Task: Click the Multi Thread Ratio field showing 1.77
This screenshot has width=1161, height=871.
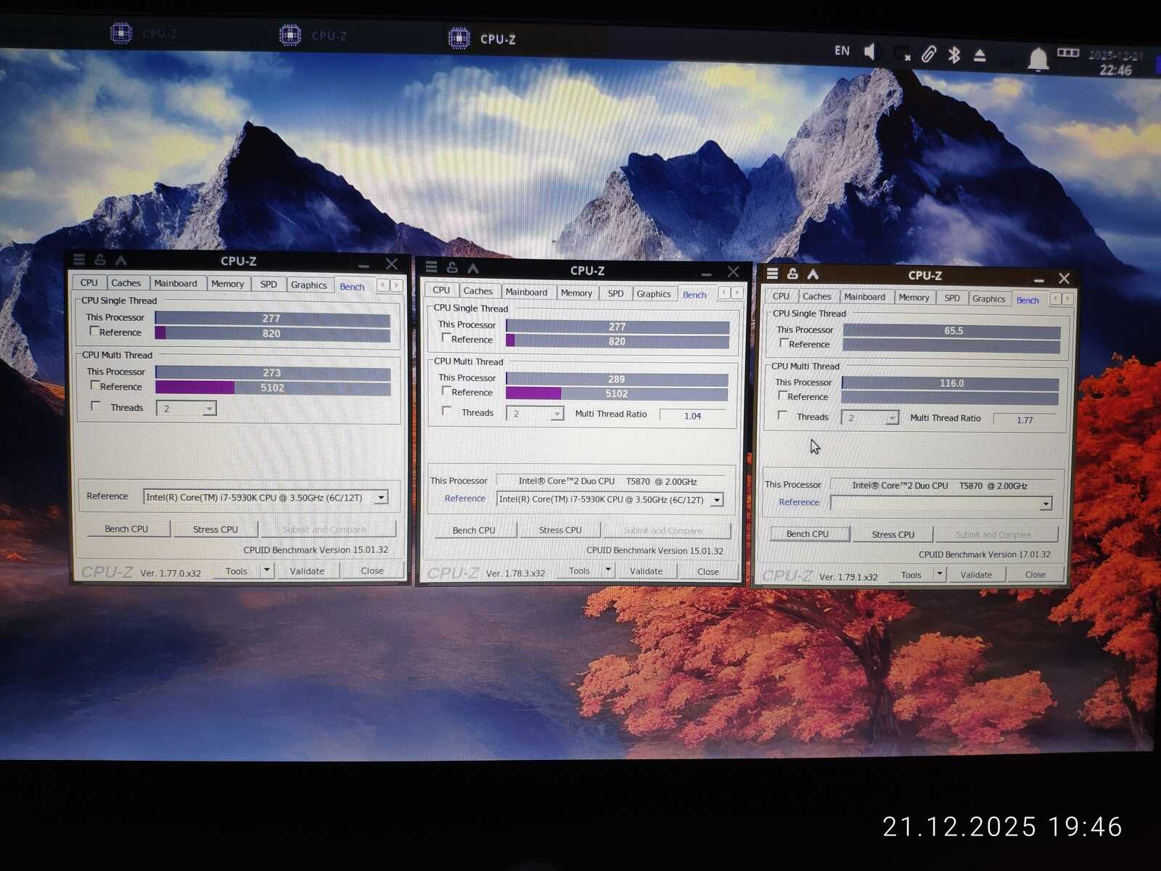Action: click(x=1025, y=420)
